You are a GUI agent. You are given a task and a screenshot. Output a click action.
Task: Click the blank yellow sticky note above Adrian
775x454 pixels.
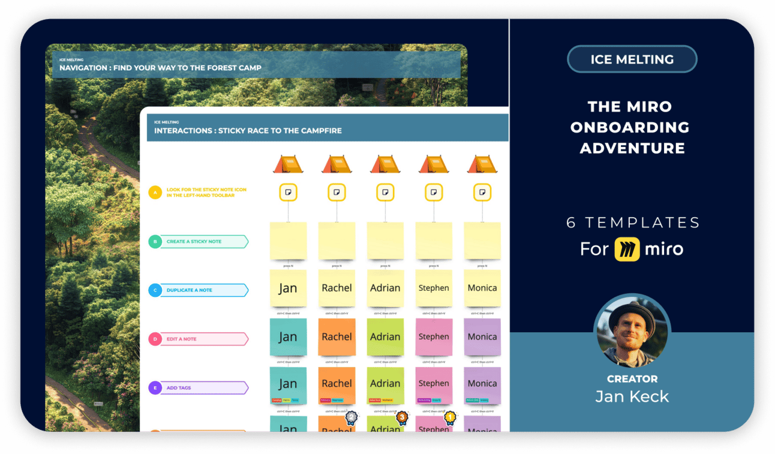click(385, 240)
